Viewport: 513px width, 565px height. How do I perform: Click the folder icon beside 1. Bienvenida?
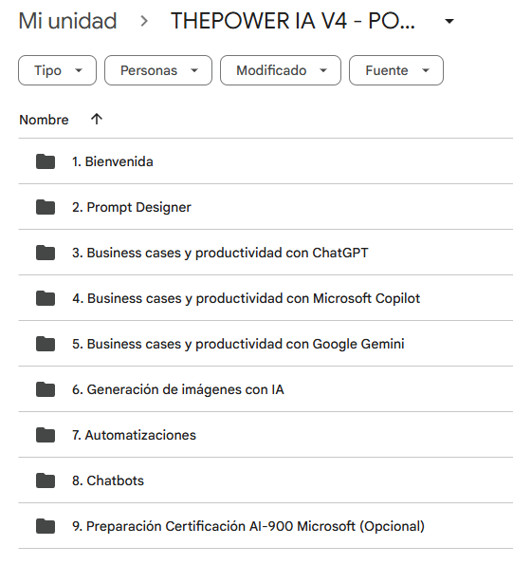46,161
